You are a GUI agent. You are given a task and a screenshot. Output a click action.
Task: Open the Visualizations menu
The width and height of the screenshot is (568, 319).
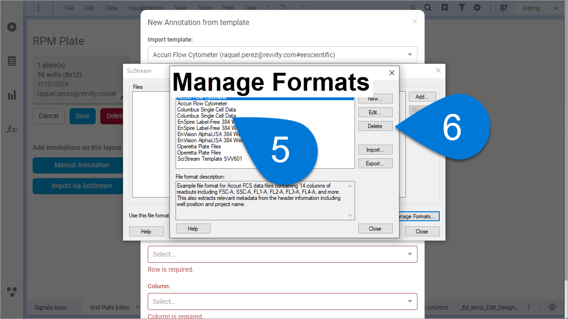click(x=146, y=8)
